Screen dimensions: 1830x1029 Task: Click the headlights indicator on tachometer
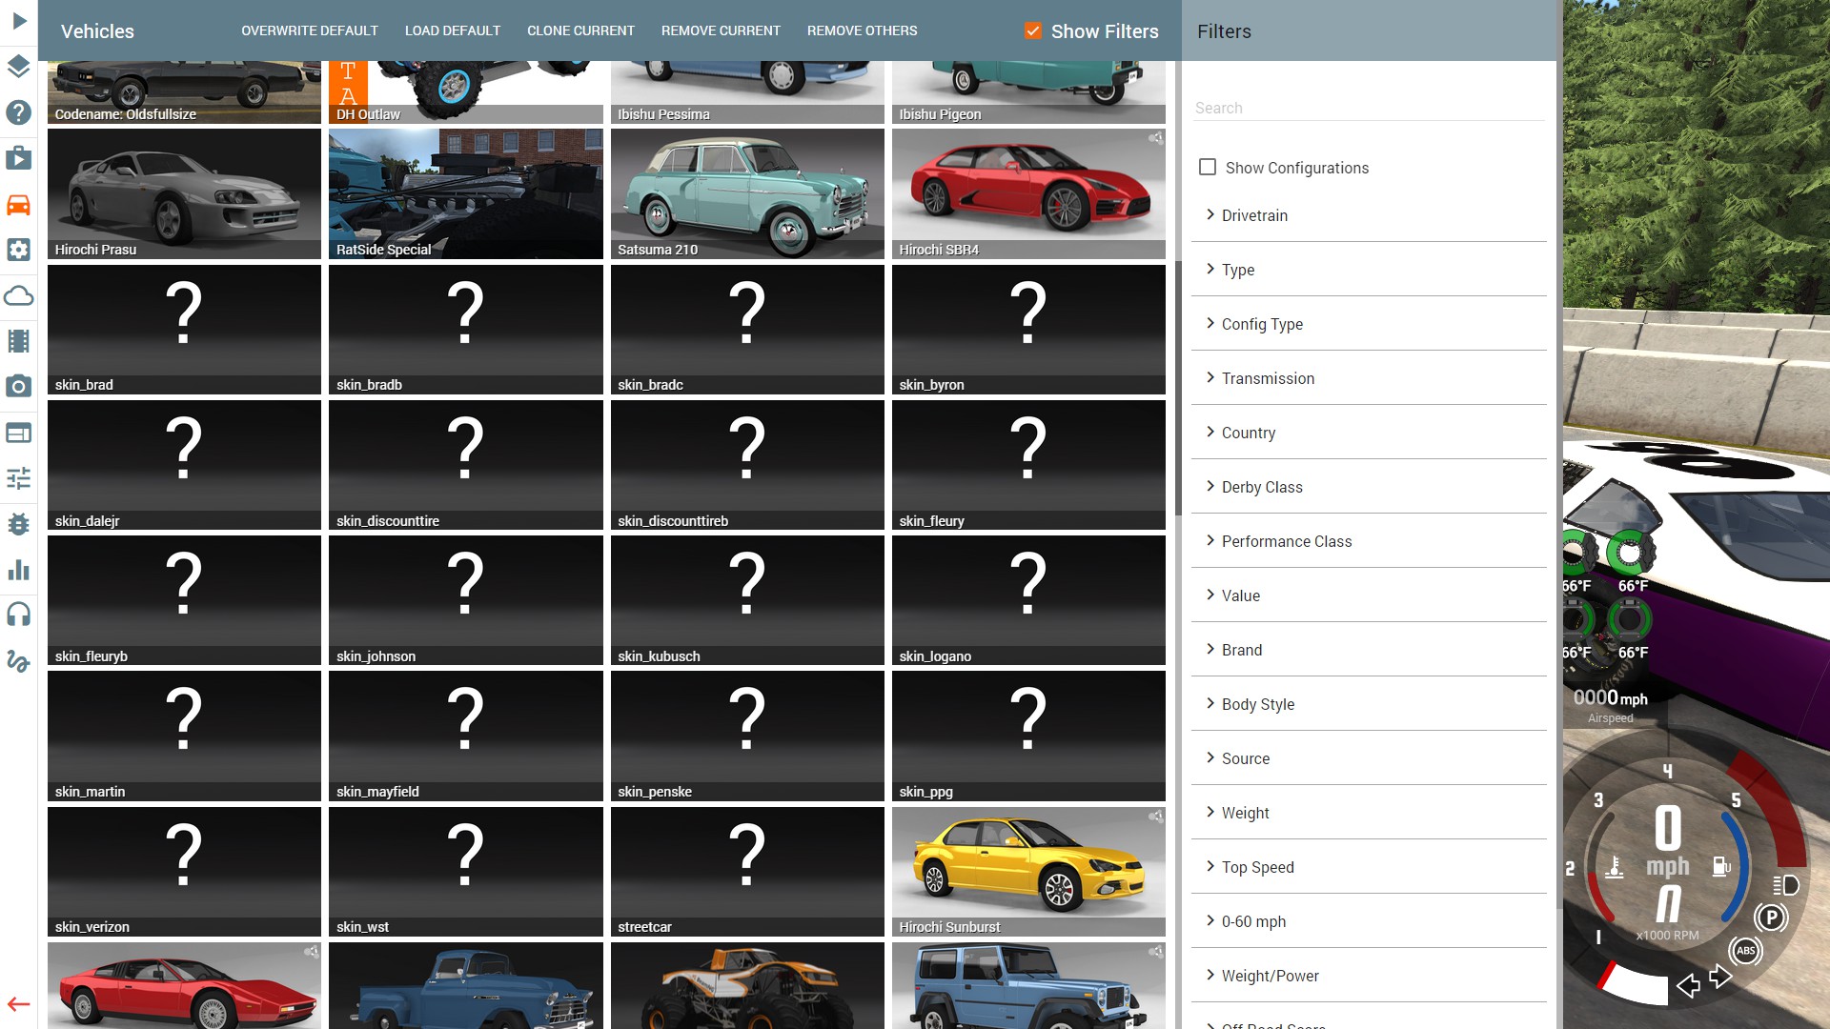pos(1786,885)
